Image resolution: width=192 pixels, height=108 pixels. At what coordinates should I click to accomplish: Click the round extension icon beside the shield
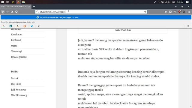184,12
